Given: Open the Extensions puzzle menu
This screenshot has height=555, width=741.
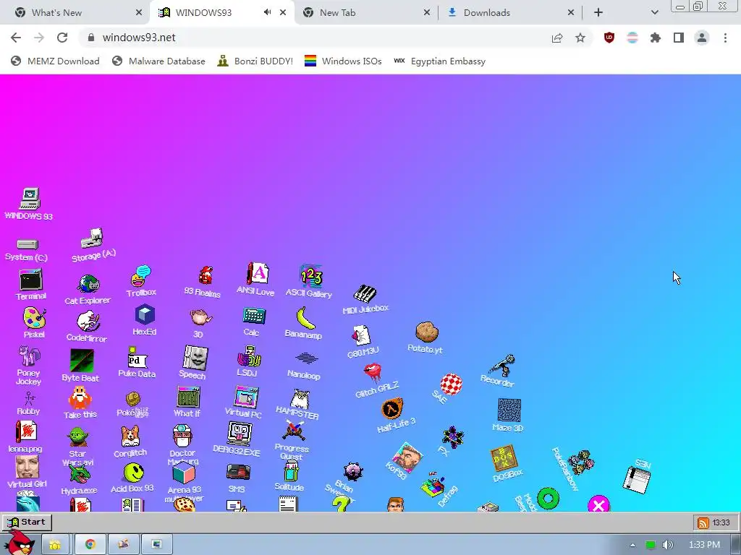Looking at the screenshot, I should (656, 38).
